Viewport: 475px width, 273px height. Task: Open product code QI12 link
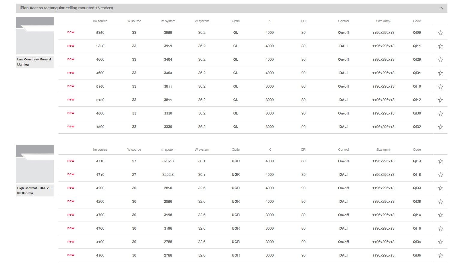pyautogui.click(x=417, y=100)
